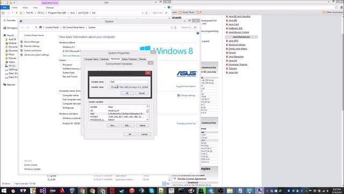Click Delete under System variables
This screenshot has height=194, width=344.
[x=142, y=126]
